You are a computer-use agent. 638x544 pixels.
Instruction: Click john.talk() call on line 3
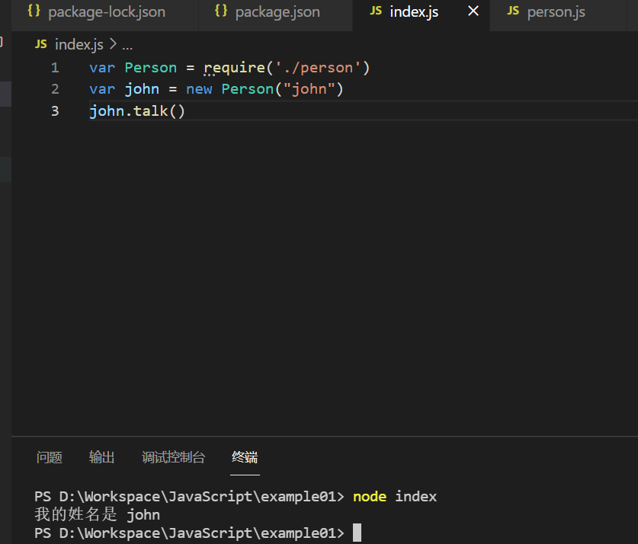(x=137, y=111)
